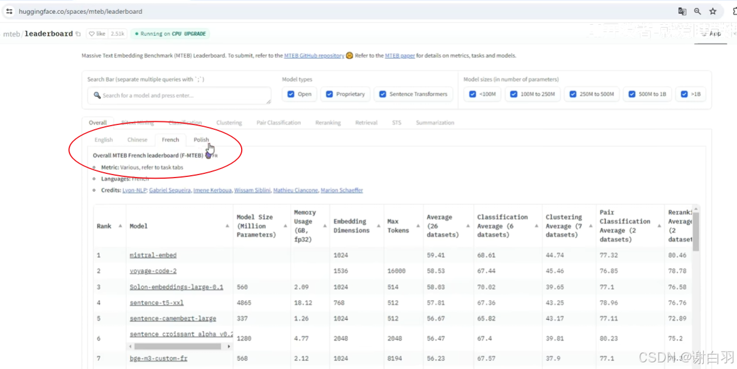Switch to the Summarization tab

coord(435,123)
